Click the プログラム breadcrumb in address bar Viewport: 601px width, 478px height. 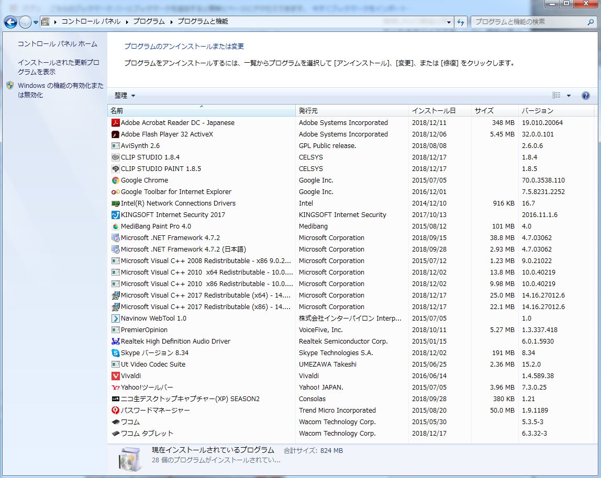tap(149, 21)
